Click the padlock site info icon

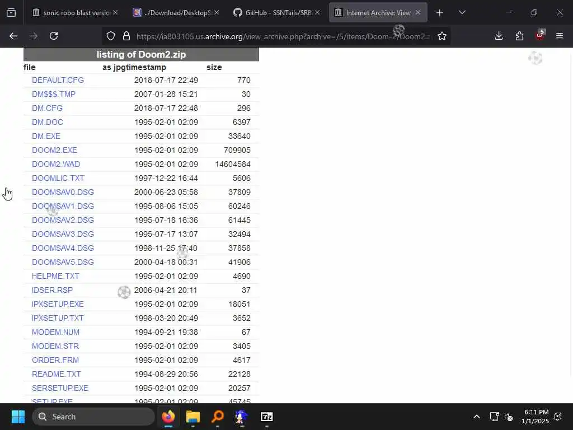coord(126,36)
